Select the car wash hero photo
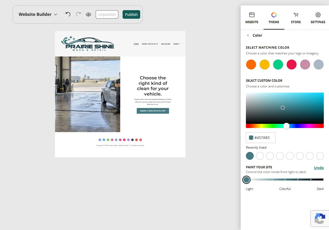 pyautogui.click(x=88, y=94)
